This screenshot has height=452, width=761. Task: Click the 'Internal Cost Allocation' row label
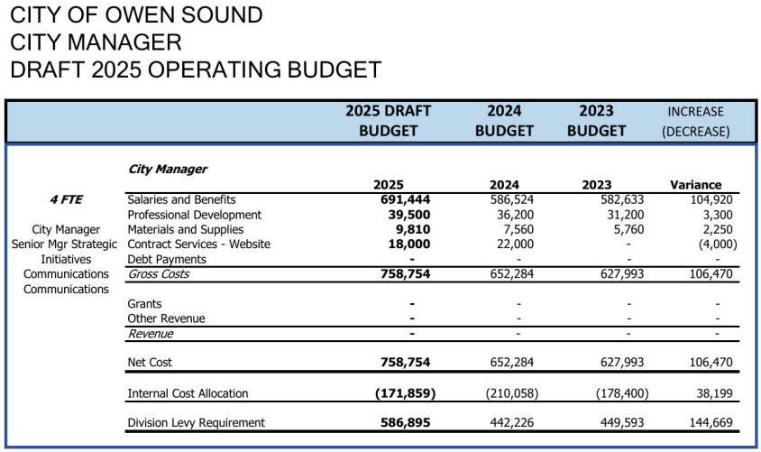pyautogui.click(x=188, y=393)
